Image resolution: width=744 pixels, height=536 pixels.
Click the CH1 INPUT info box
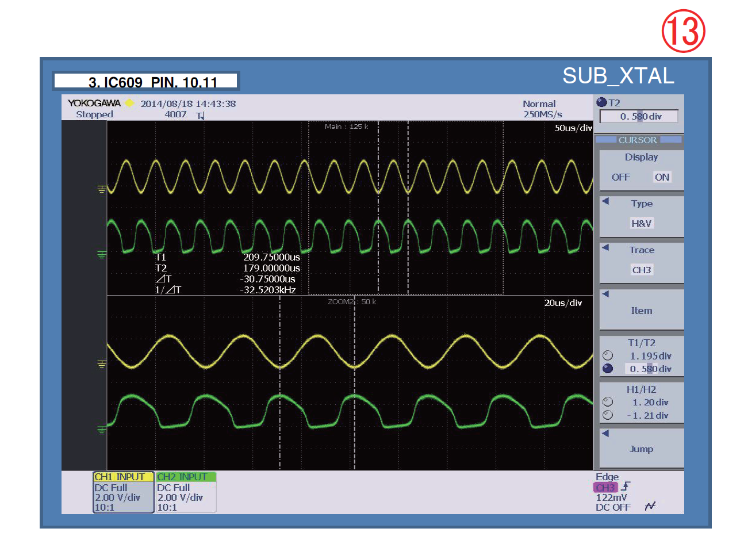[124, 492]
